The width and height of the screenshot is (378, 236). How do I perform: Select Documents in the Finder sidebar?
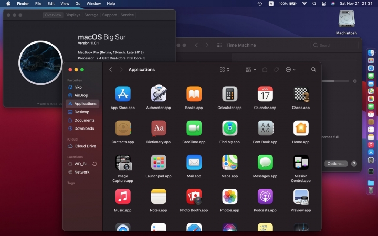point(82,120)
